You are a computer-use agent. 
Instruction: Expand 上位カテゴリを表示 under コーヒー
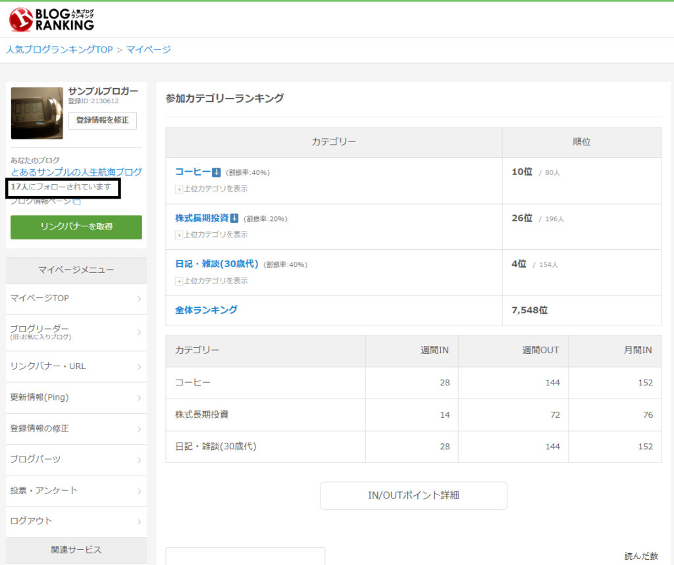pyautogui.click(x=211, y=189)
